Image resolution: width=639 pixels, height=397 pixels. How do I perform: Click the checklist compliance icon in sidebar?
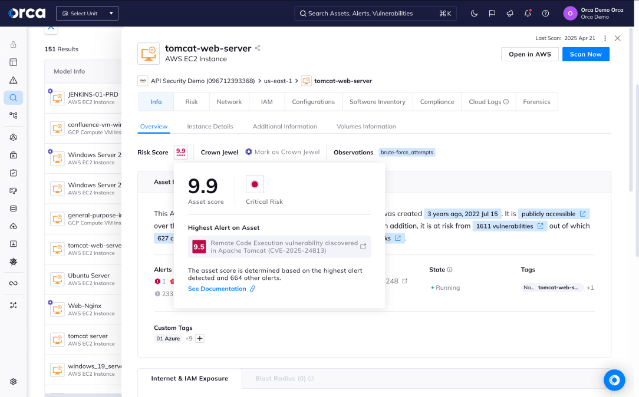pyautogui.click(x=14, y=173)
